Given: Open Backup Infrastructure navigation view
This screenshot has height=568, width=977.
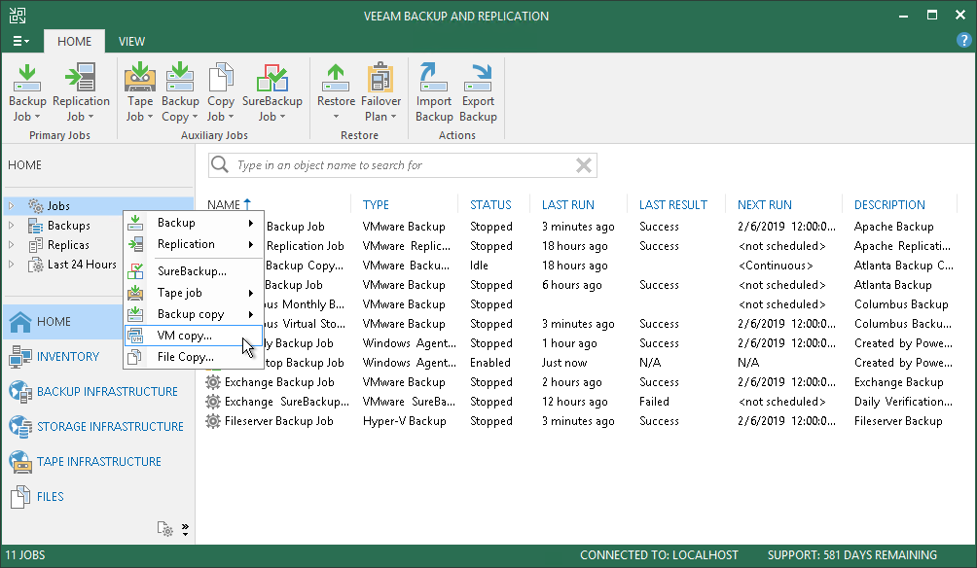Looking at the screenshot, I should [x=107, y=391].
